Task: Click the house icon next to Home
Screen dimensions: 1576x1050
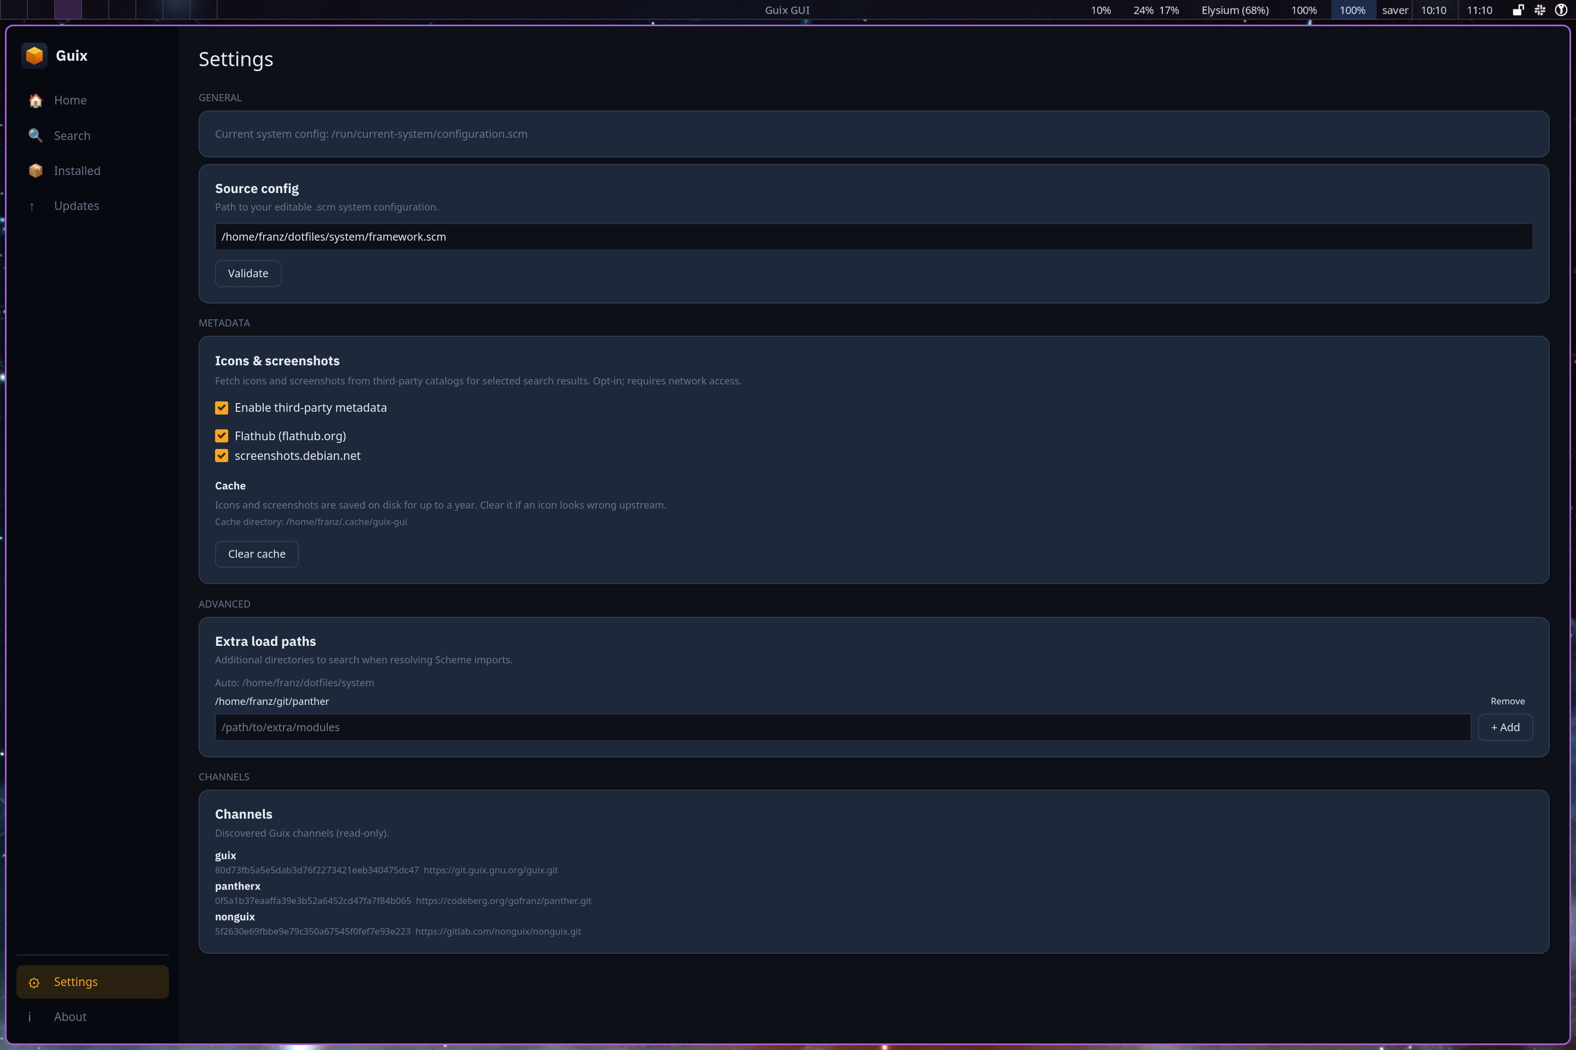Action: [36, 101]
